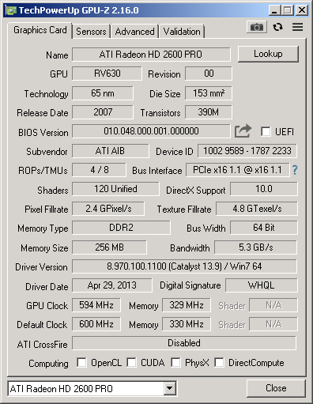This screenshot has height=404, width=313.
Task: Close the window with the X button
Action: pos(302,10)
